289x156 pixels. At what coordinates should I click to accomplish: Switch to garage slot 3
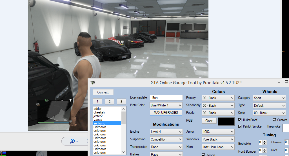121,101
